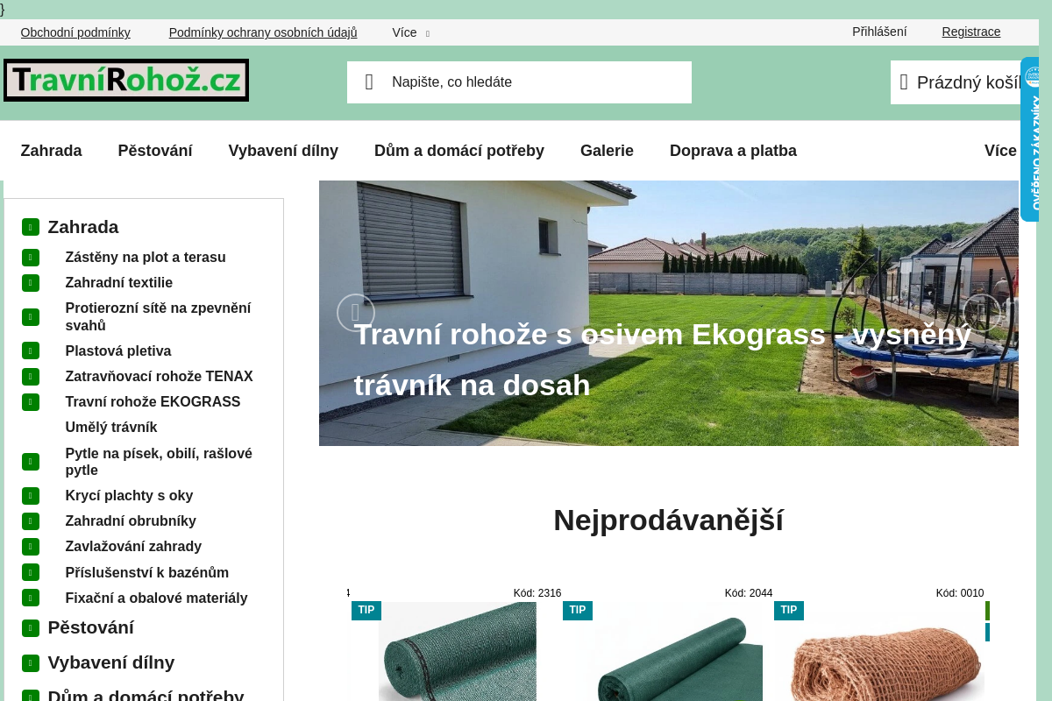The image size is (1052, 701).
Task: Click the Kód: 2044 label
Action: coord(749,593)
